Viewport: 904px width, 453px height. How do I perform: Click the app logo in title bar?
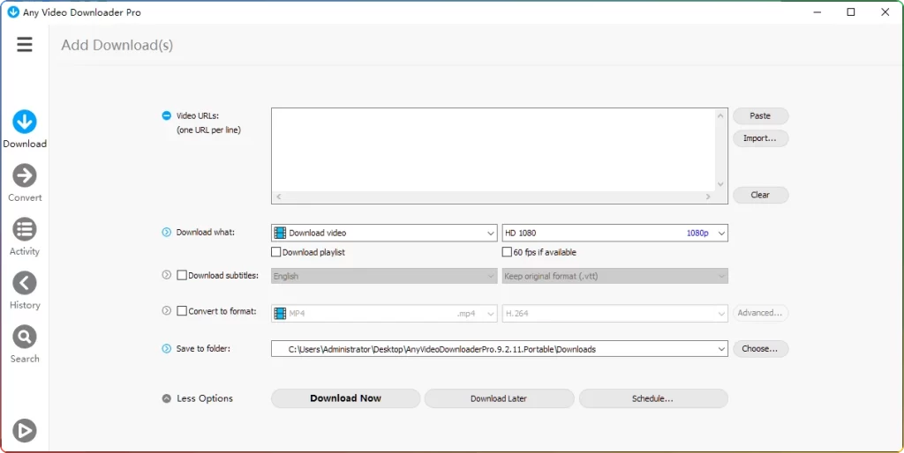coord(12,12)
